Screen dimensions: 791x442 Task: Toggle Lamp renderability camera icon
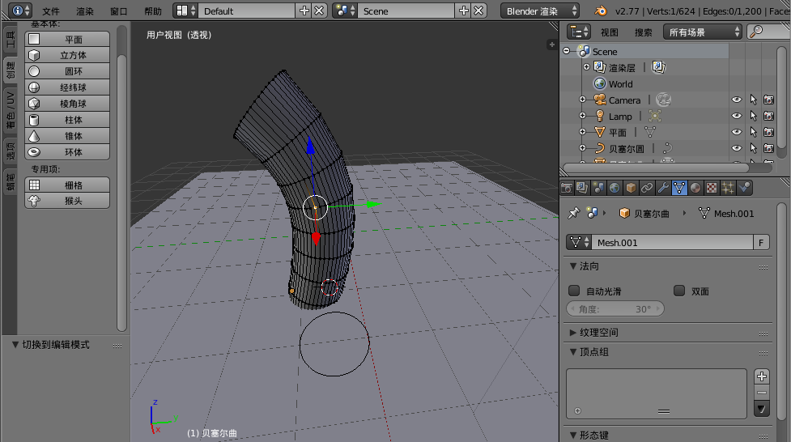pos(768,117)
